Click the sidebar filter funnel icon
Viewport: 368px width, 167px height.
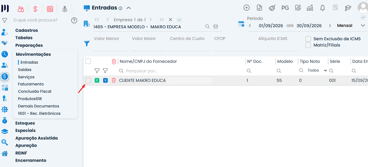[5, 20]
